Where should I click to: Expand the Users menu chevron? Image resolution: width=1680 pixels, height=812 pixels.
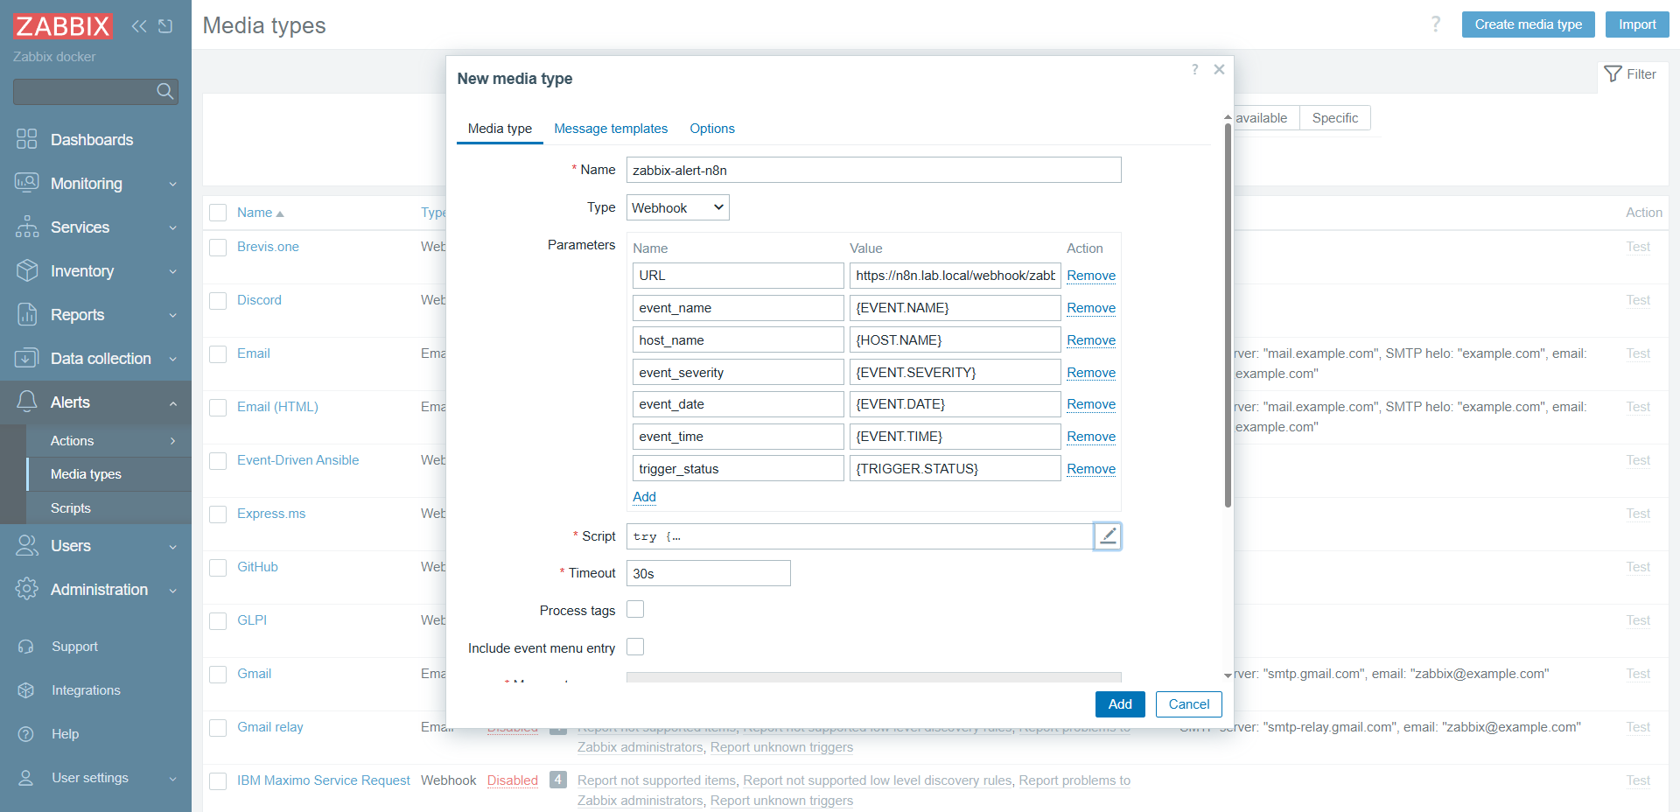coord(173,546)
